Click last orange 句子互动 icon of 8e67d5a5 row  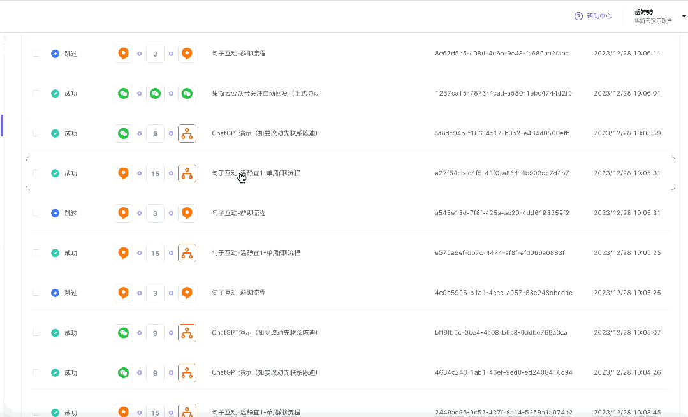click(187, 54)
